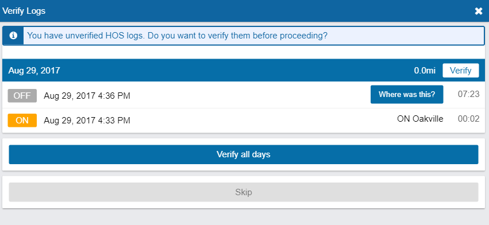This screenshot has height=225, width=489.
Task: Select the on-duty Oakville log entry row
Action: click(244, 121)
